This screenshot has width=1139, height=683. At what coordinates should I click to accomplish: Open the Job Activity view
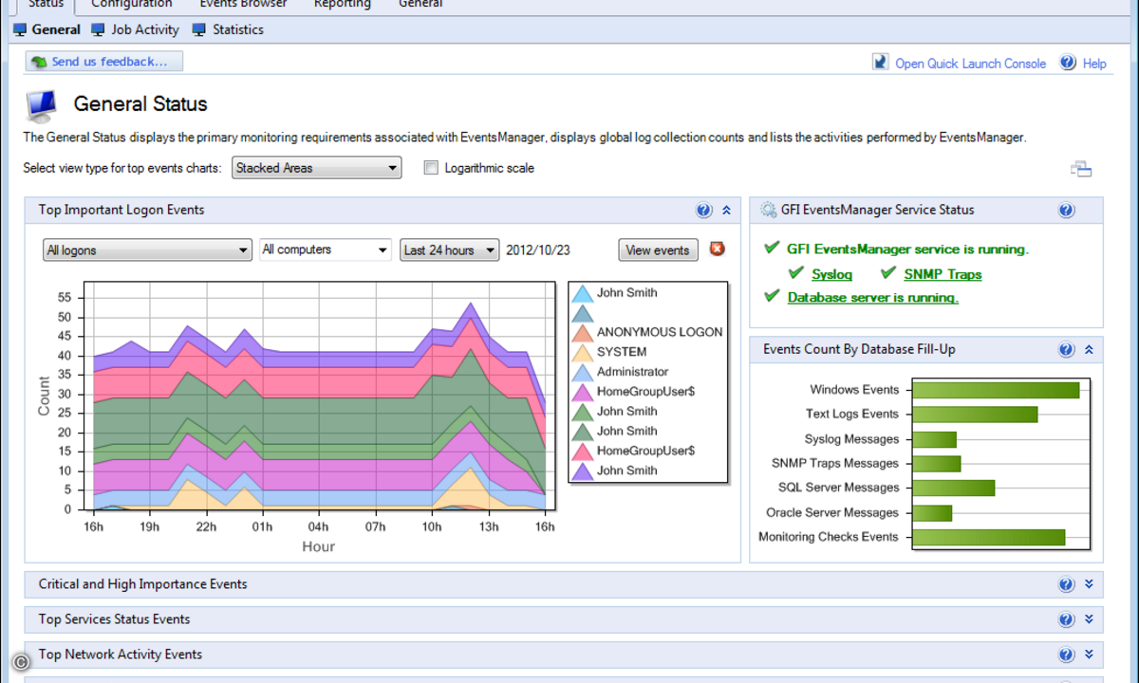point(135,29)
